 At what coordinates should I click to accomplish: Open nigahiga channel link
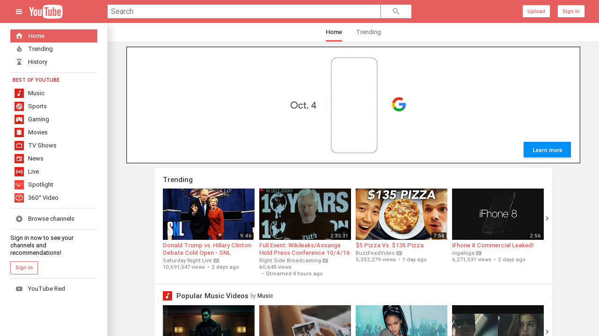click(463, 253)
